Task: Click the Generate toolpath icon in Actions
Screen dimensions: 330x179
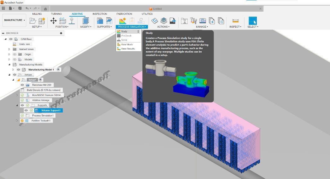Action: (x=155, y=21)
